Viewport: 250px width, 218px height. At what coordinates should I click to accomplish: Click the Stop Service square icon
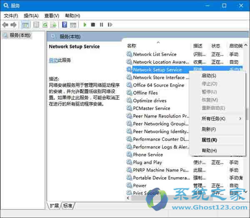(93, 25)
